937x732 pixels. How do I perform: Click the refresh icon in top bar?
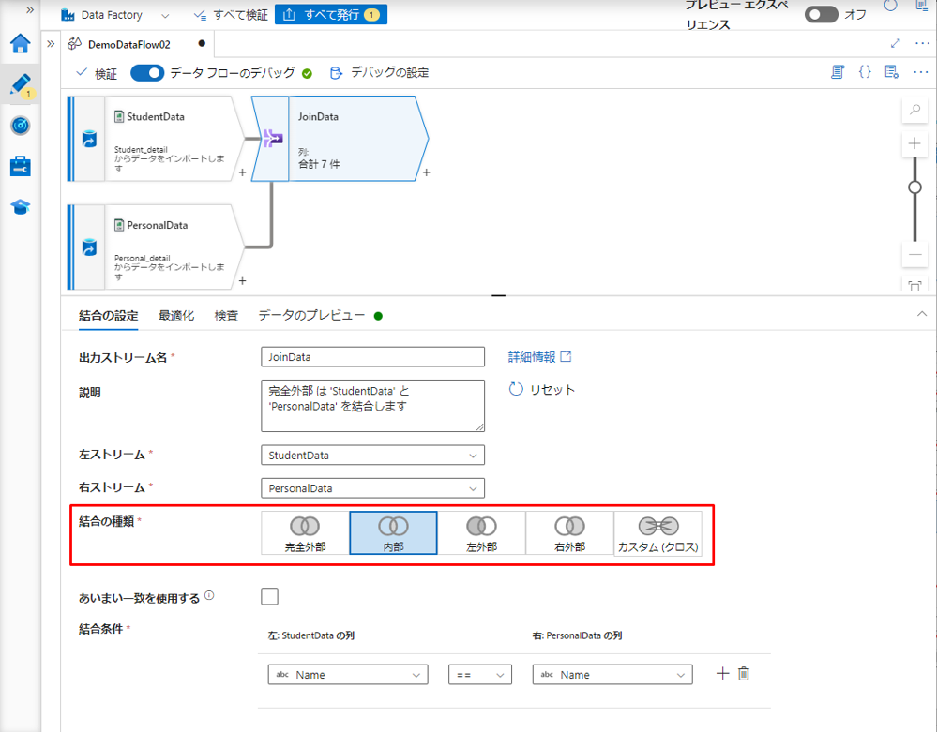coord(890,6)
